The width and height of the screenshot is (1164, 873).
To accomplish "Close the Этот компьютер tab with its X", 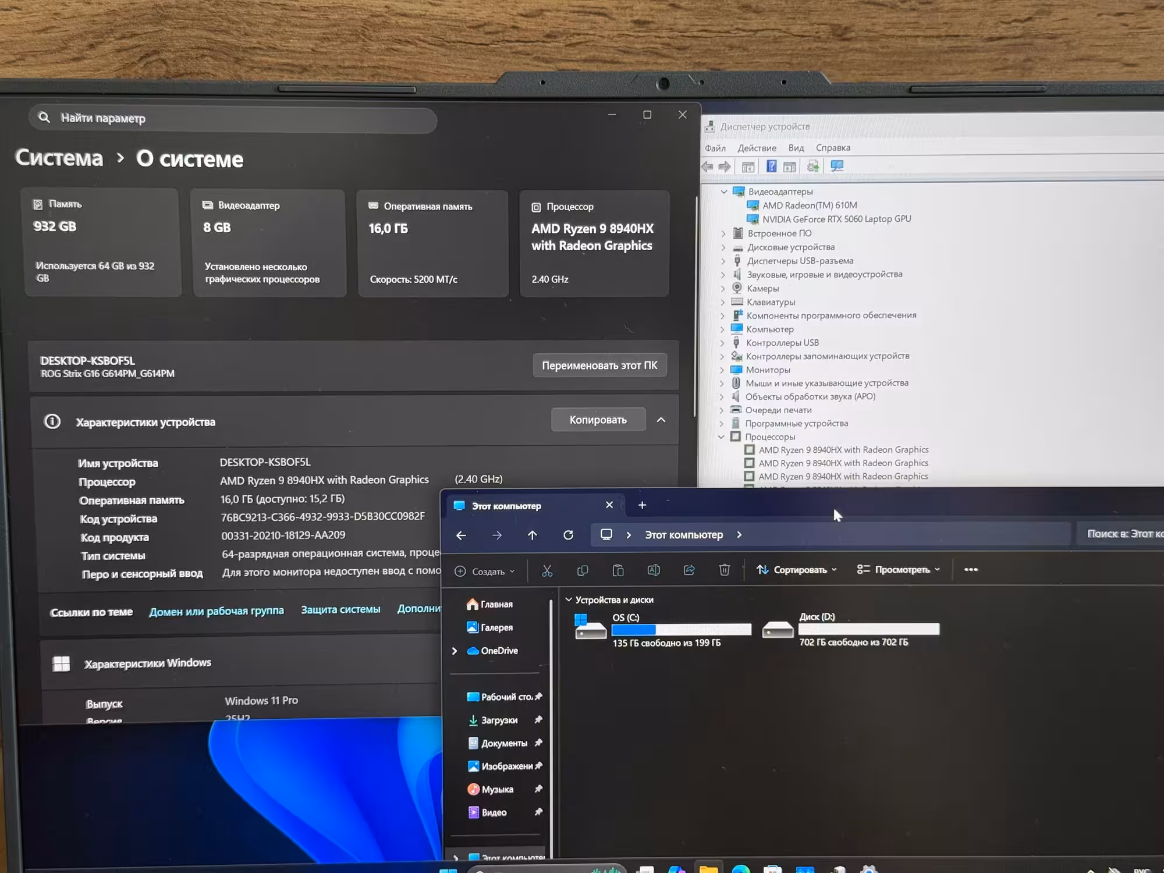I will [609, 505].
